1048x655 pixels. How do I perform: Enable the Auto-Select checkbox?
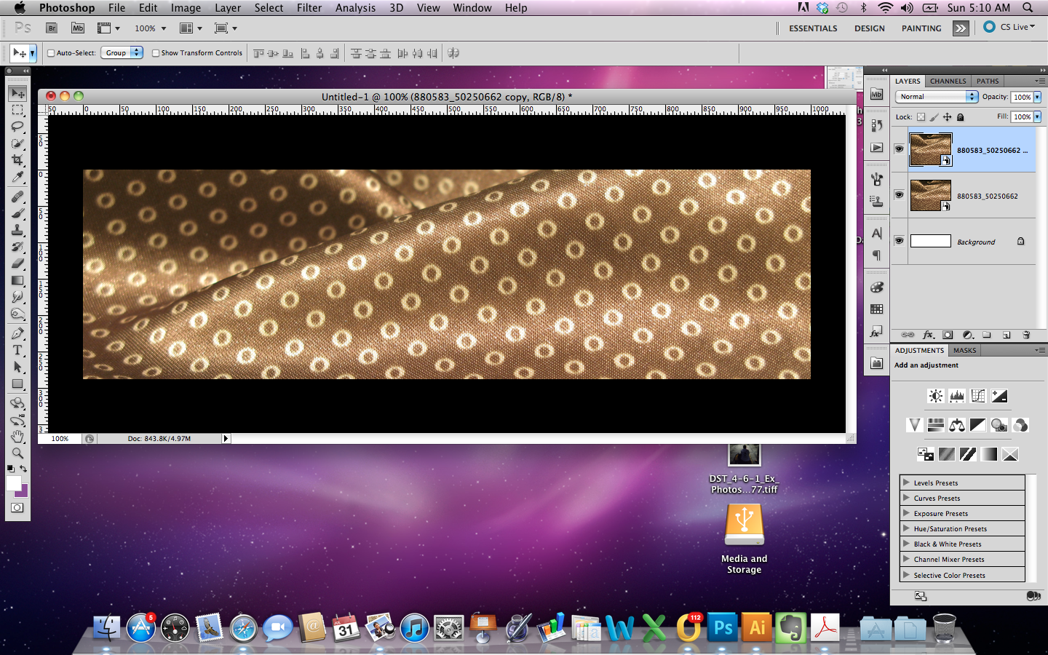pyautogui.click(x=51, y=53)
